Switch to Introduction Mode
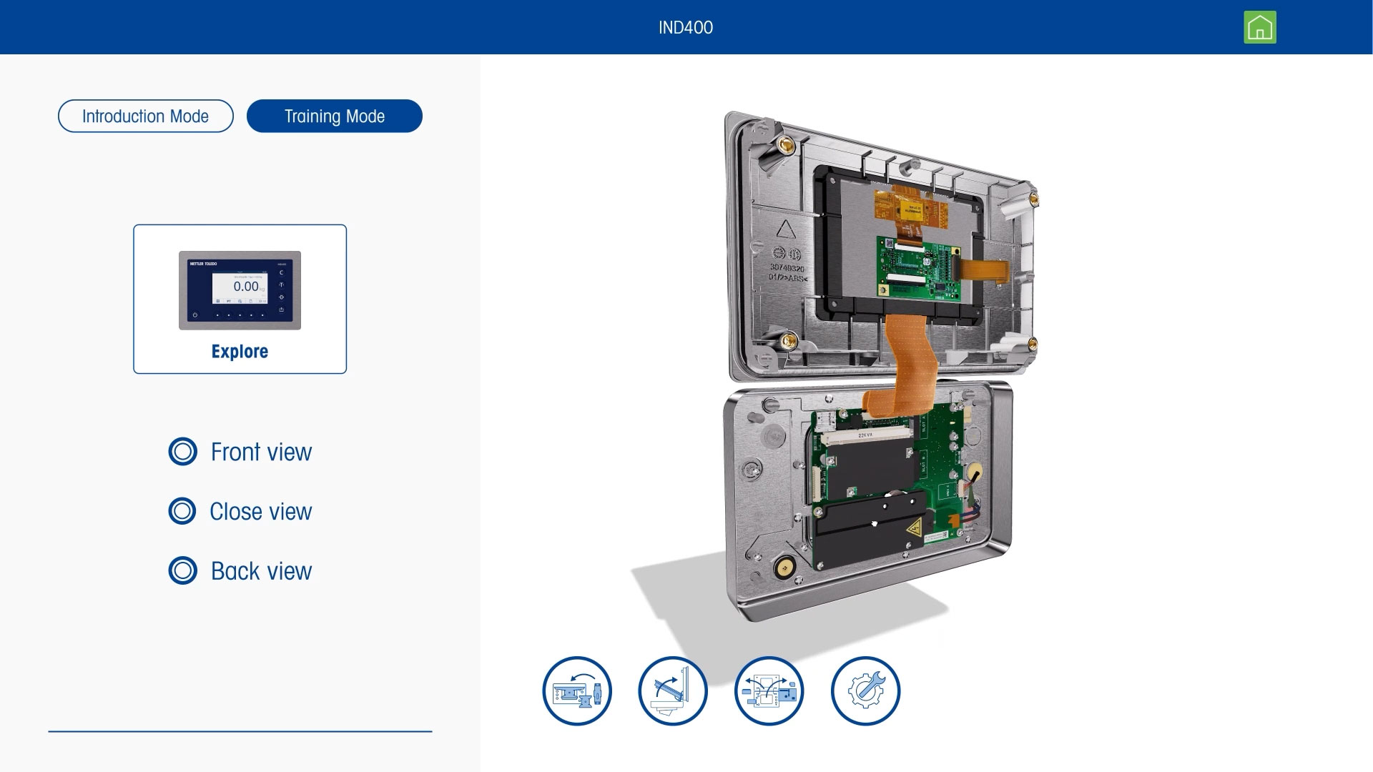 [x=146, y=116]
